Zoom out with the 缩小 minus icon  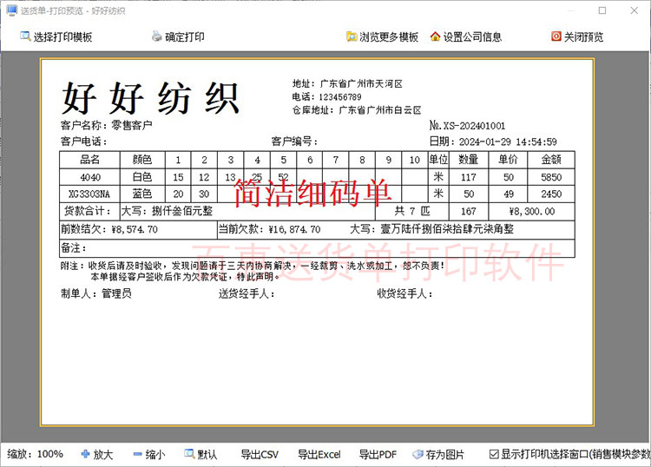[x=137, y=454]
